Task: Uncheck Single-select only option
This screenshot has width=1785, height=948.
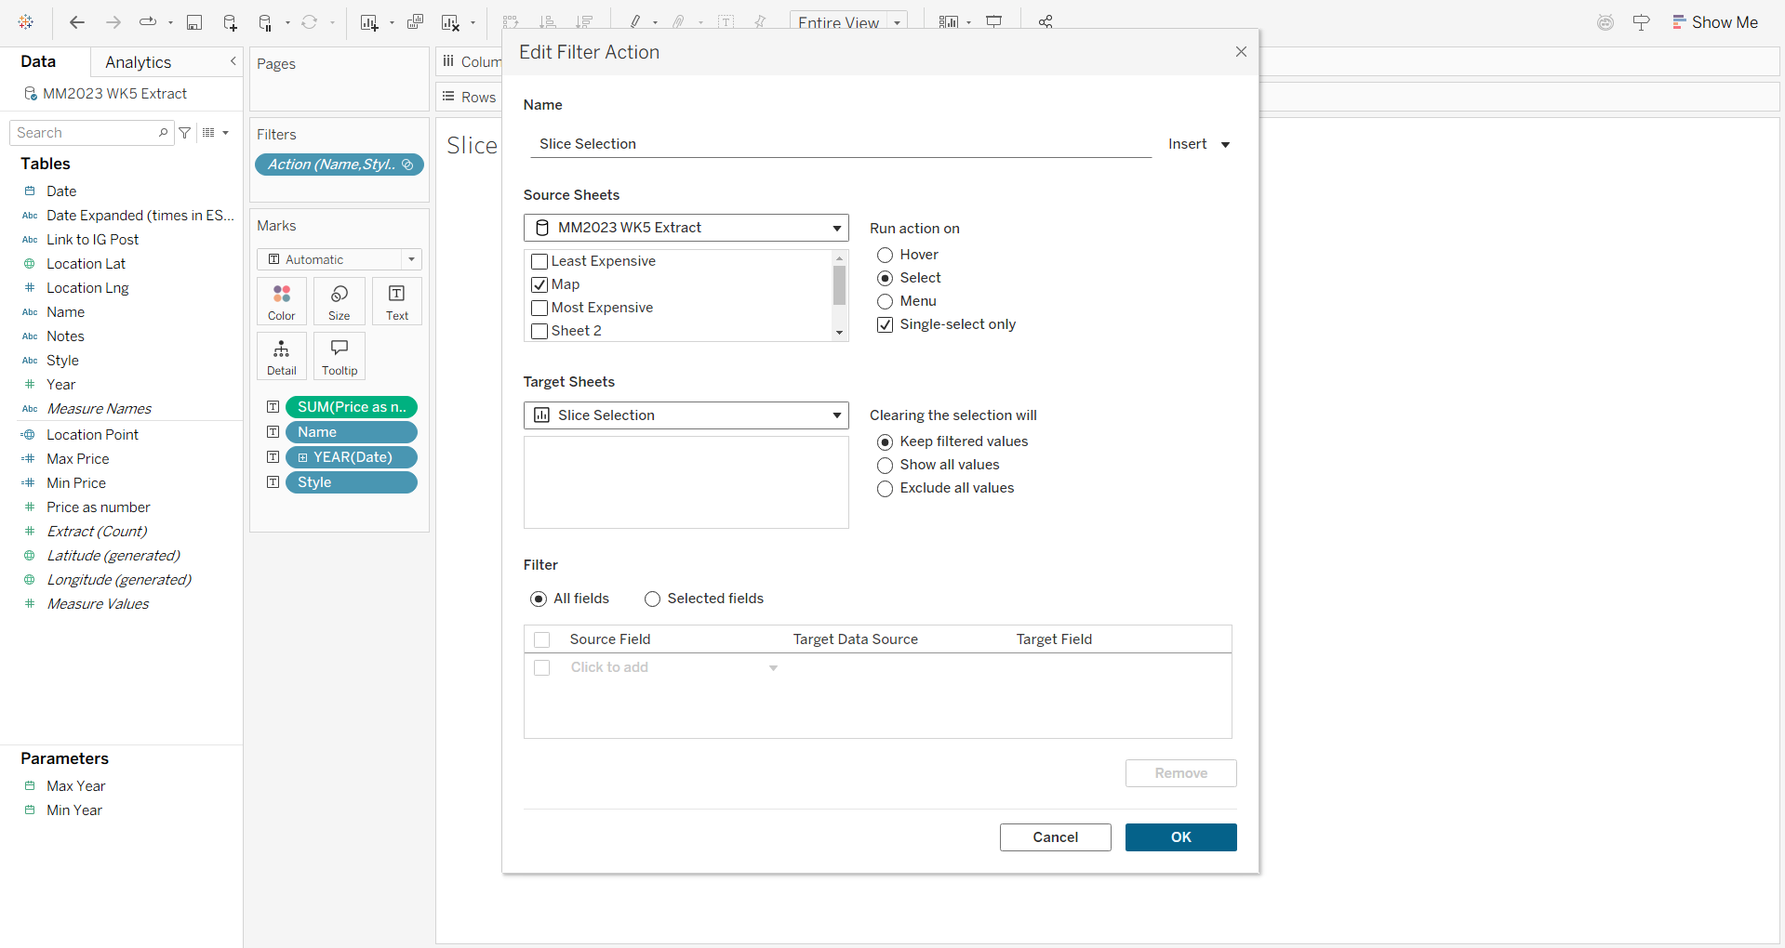Action: (x=886, y=324)
